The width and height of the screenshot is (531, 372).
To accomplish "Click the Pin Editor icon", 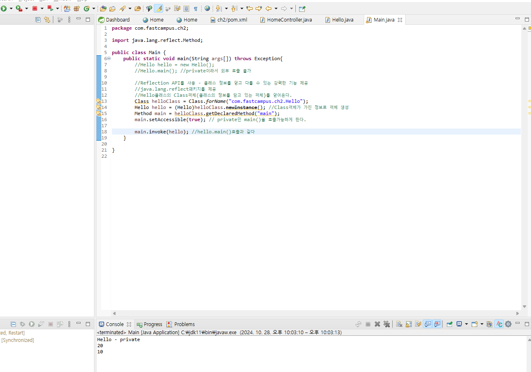I will (x=302, y=8).
